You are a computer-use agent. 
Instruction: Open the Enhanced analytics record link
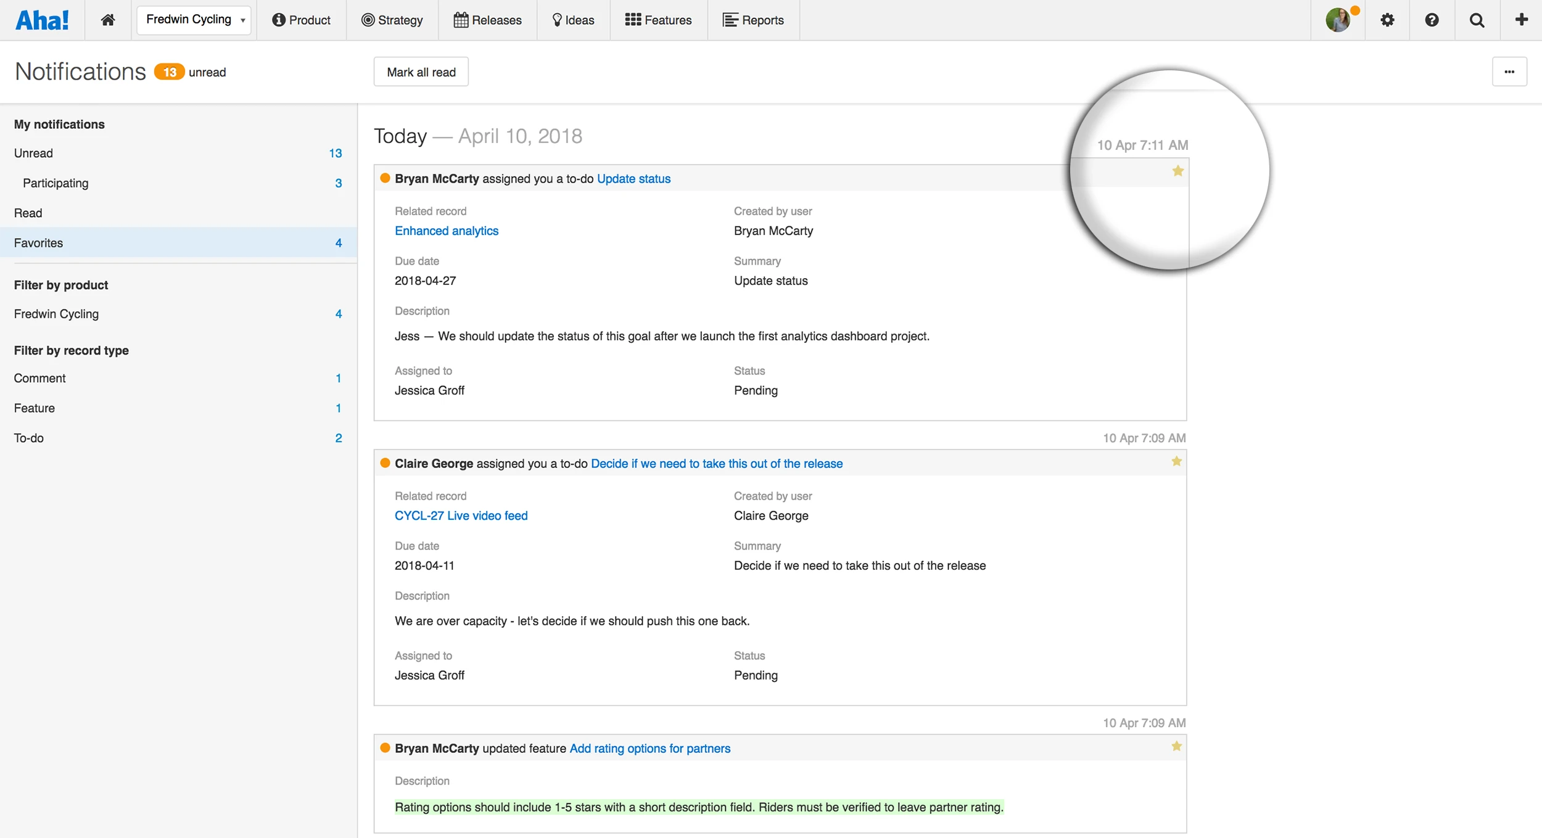(x=446, y=231)
